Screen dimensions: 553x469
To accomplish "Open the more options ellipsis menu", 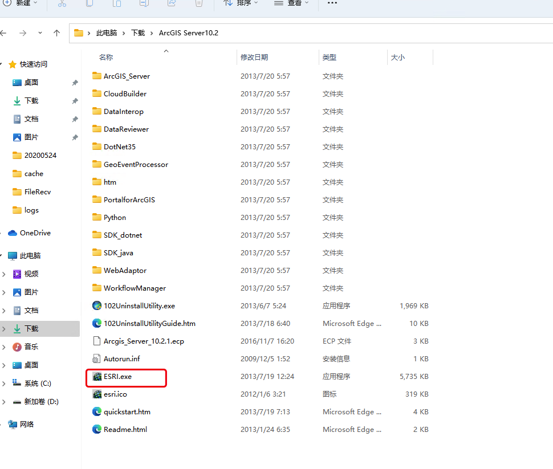I will tap(332, 3).
